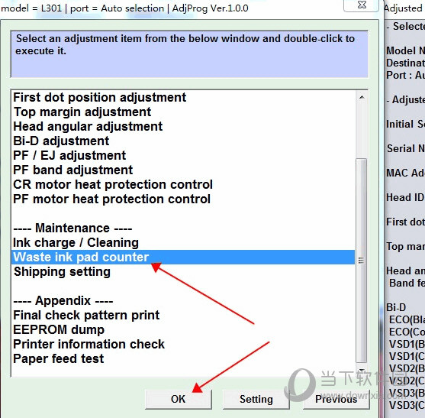
Task: Open the Setting button
Action: click(256, 399)
